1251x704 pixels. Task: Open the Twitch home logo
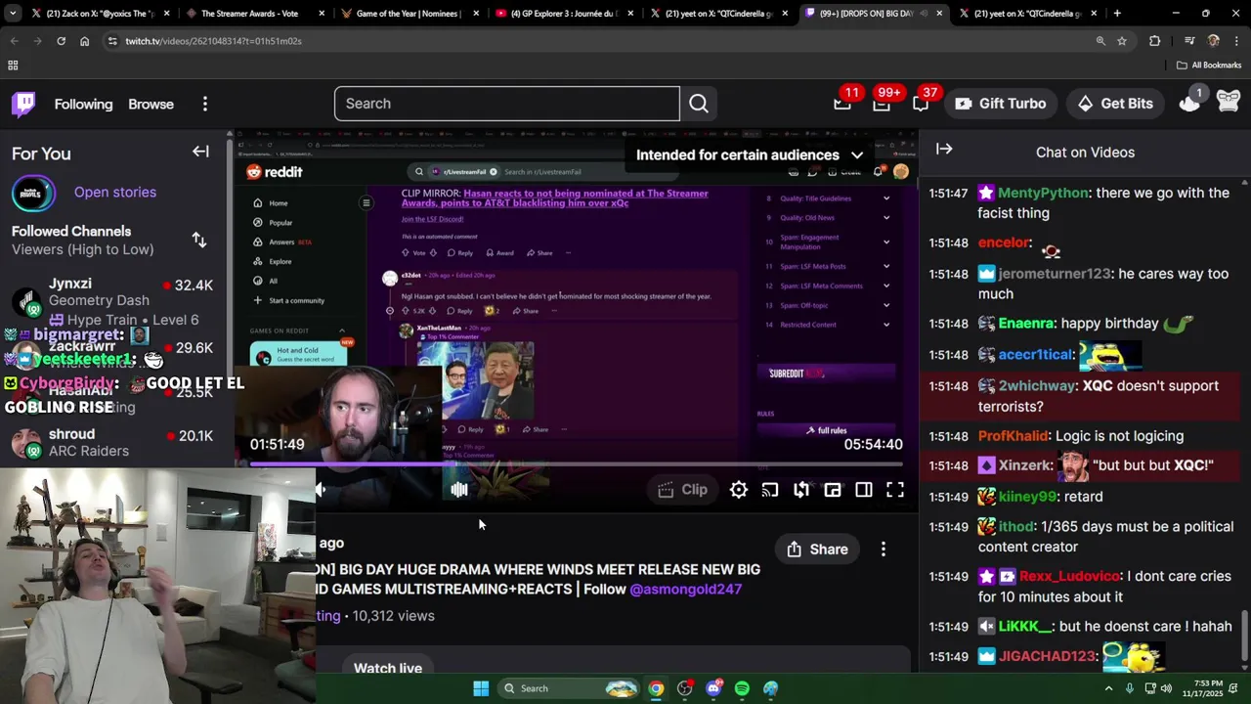tap(23, 104)
